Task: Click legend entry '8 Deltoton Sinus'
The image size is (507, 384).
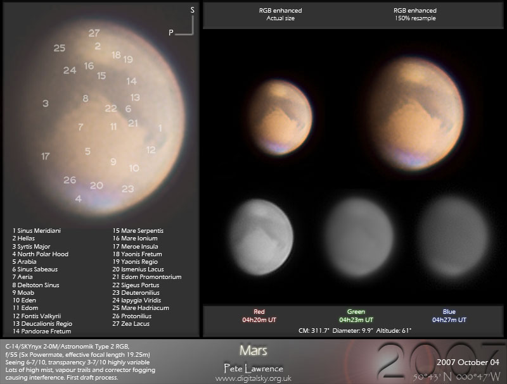Action: tap(36, 285)
